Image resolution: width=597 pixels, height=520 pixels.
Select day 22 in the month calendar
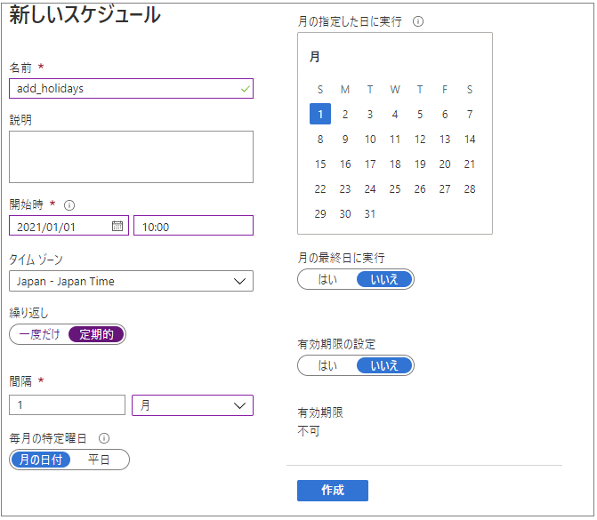(x=320, y=188)
